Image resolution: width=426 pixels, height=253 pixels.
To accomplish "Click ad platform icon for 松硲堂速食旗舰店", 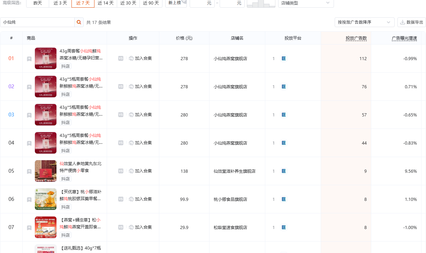I will (x=284, y=227).
